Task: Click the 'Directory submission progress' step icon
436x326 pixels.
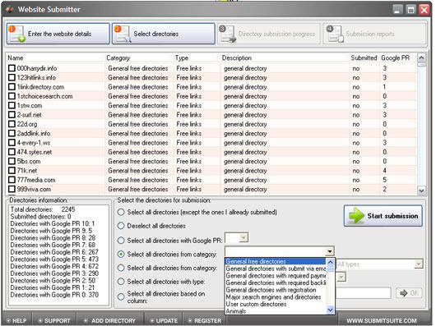Action: (227, 34)
